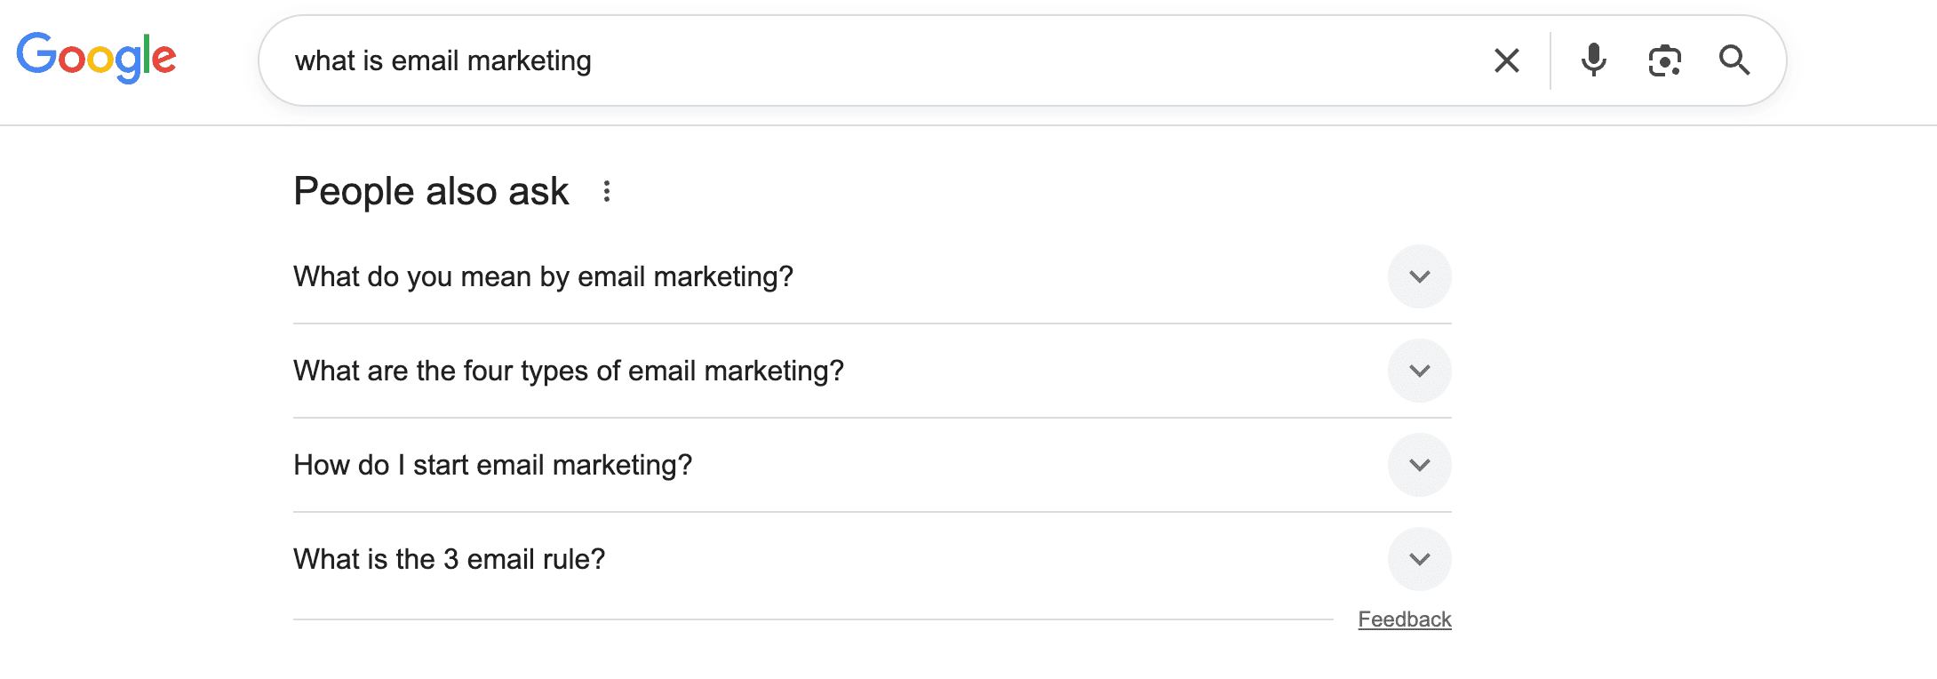Select the camera icon in the search bar
This screenshot has width=1937, height=679.
(x=1665, y=60)
